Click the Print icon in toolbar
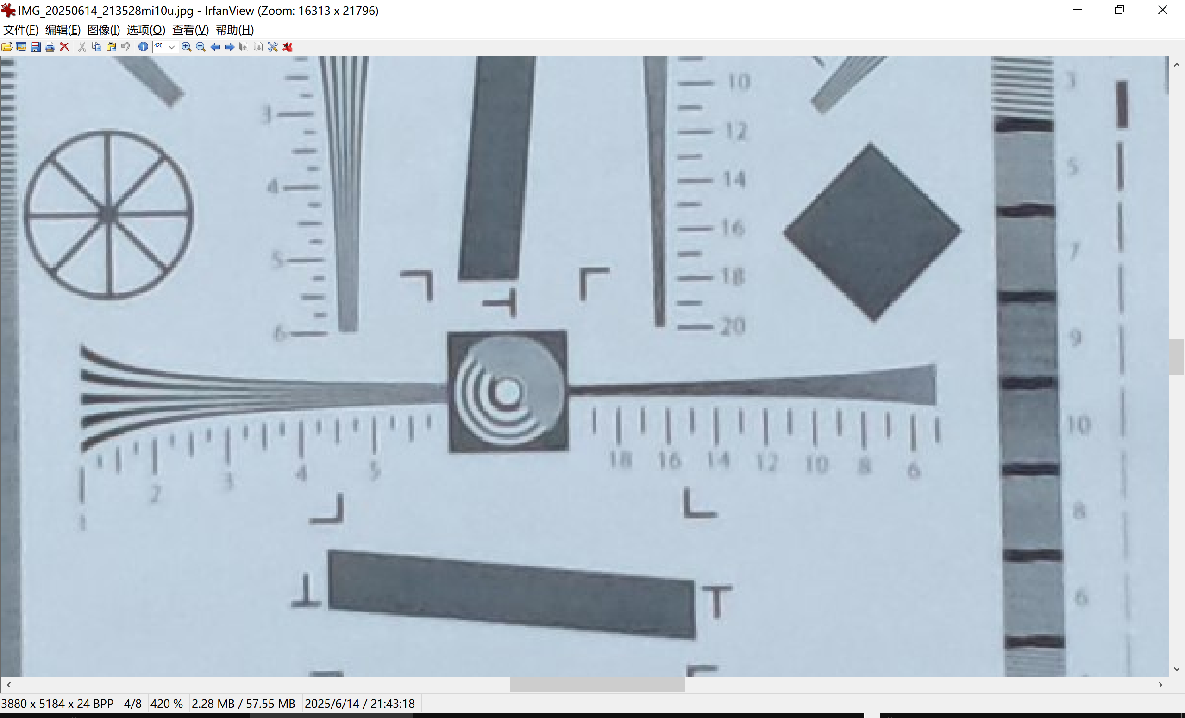Screen dimensions: 1185x718 50,47
